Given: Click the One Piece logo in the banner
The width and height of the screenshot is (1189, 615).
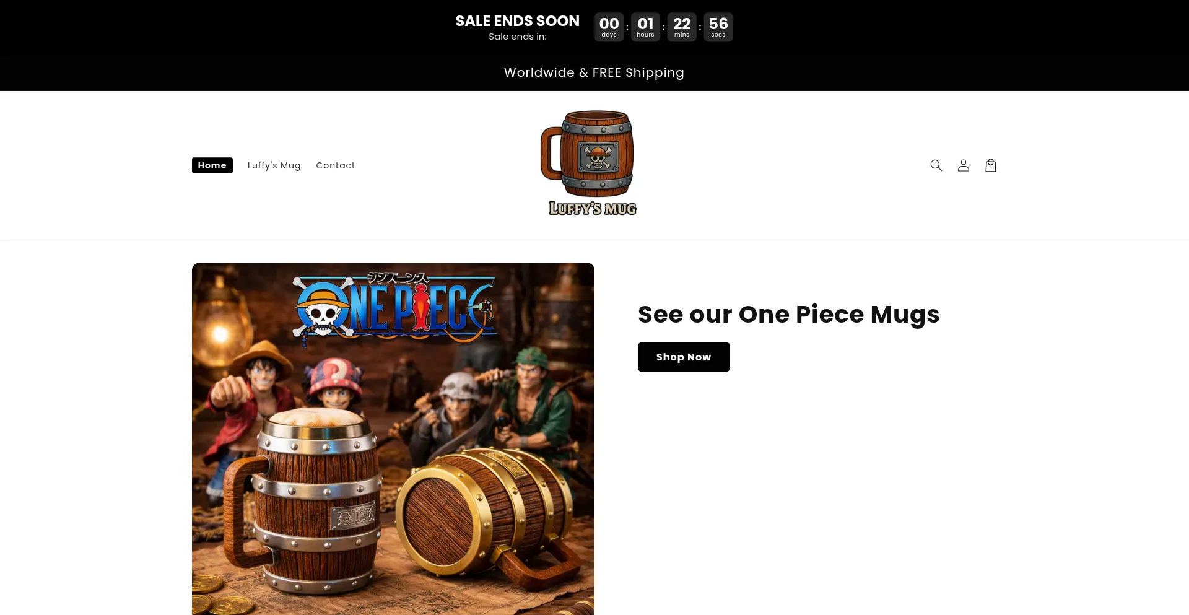Looking at the screenshot, I should [395, 308].
